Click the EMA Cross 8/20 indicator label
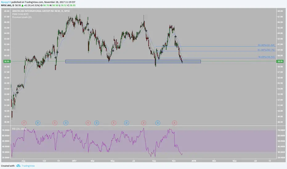Screen dimensions: 287x169 pos(20,14)
